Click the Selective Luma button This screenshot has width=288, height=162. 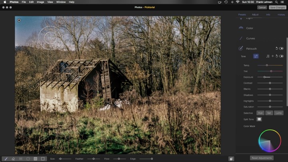click(x=279, y=113)
